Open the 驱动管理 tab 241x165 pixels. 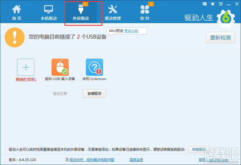[x=113, y=13]
